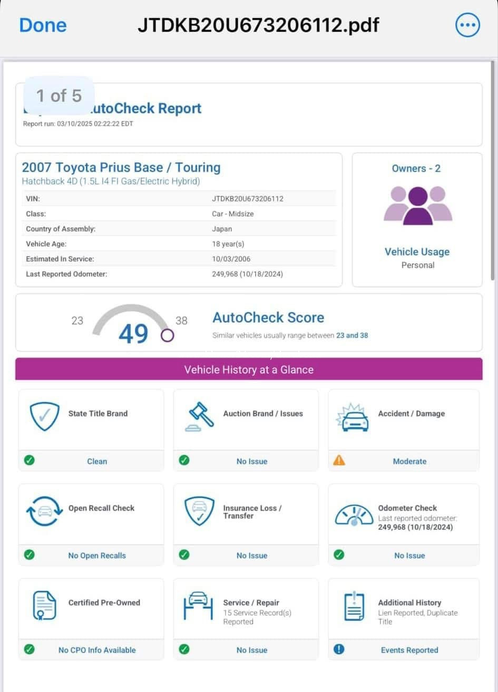The height and width of the screenshot is (692, 498).
Task: Click the VIN value JTDKB20U673206112
Action: [x=248, y=199]
